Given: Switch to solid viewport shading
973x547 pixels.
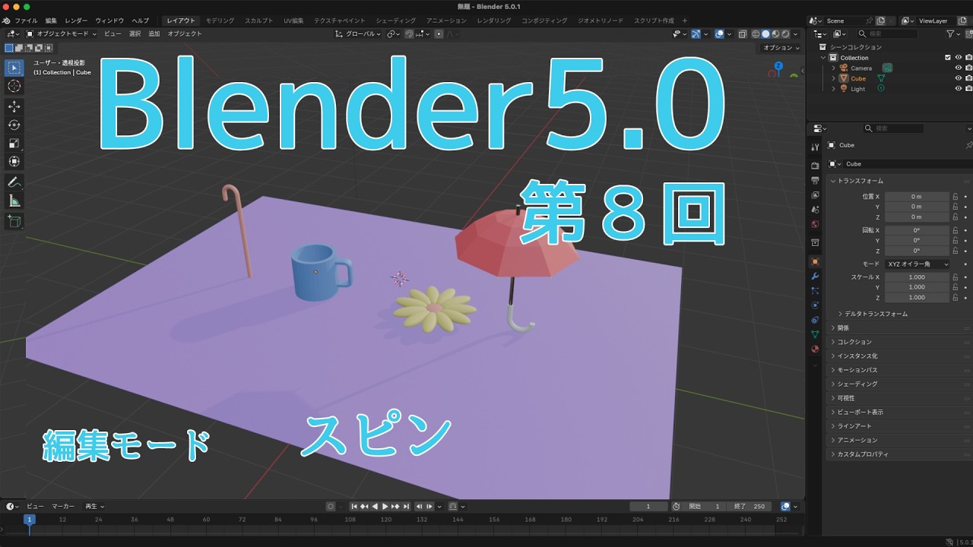Looking at the screenshot, I should (x=765, y=34).
